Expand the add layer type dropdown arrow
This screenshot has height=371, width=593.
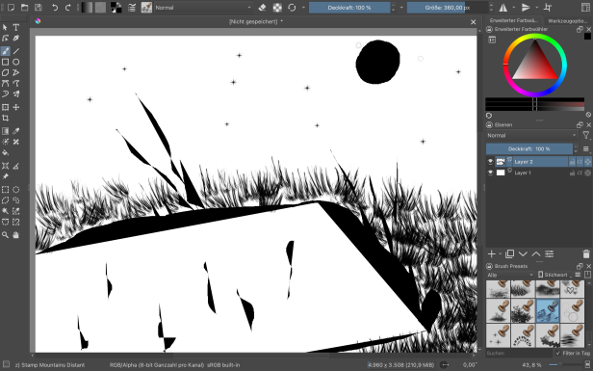click(x=501, y=254)
